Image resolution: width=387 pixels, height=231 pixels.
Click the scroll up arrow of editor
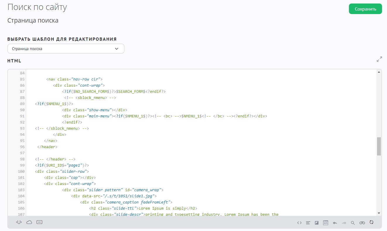(x=379, y=72)
